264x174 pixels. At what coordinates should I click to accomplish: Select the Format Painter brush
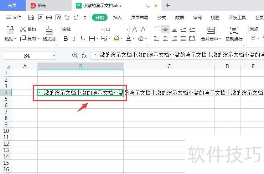49,30
